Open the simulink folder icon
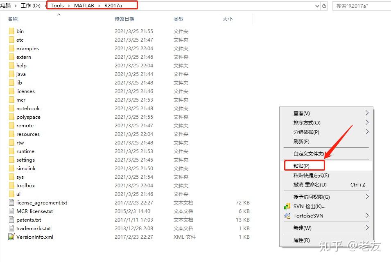The image size is (391, 262). pyautogui.click(x=11, y=168)
